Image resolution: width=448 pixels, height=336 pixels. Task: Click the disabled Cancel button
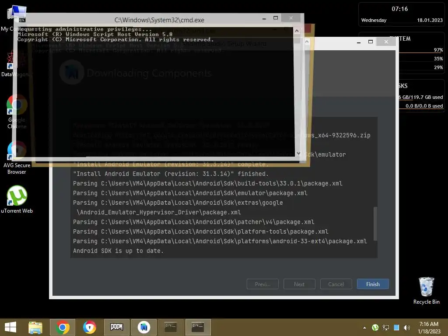336,284
